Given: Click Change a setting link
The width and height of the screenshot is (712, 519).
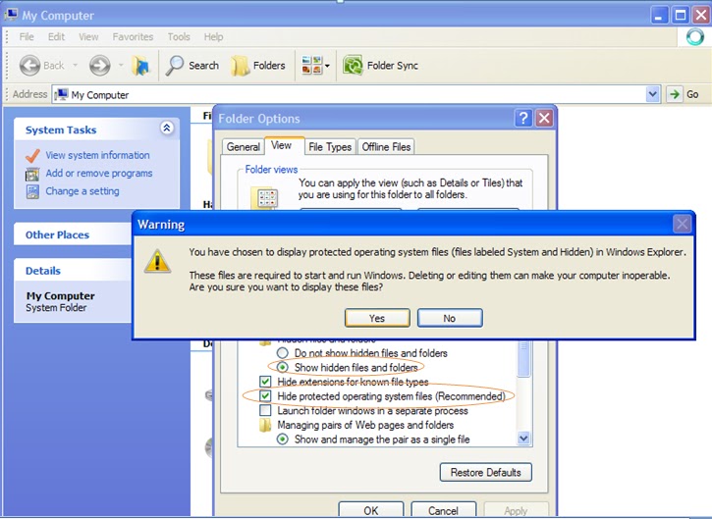Looking at the screenshot, I should click(82, 191).
